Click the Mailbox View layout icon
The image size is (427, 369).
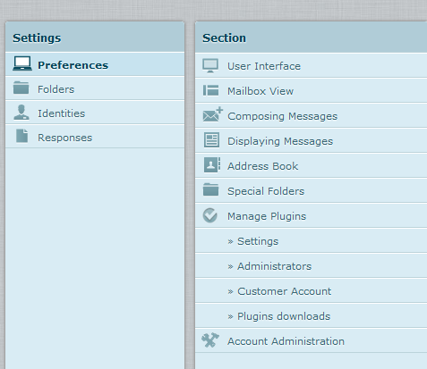[x=210, y=90]
